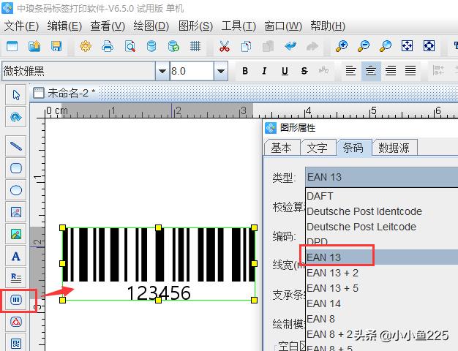Open the 帮助(H) menu
Screen dimensions: 458x351
tap(328, 26)
